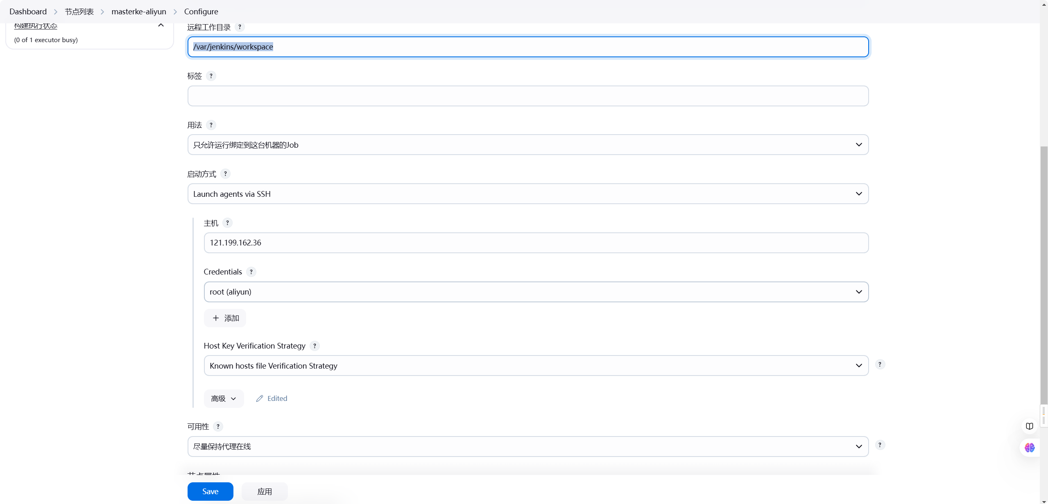Open the 启动方式 Launch agents via SSH dropdown
Image resolution: width=1048 pixels, height=504 pixels.
(528, 194)
